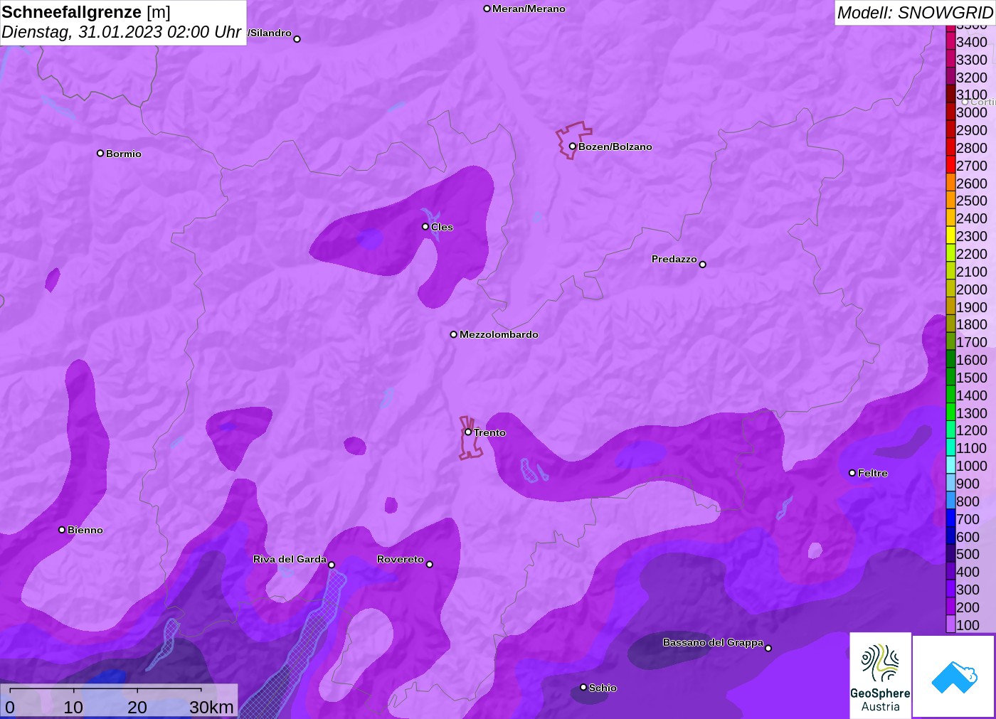Screen dimensions: 996x719
Task: Click the Predazzo text label
Action: click(x=674, y=259)
